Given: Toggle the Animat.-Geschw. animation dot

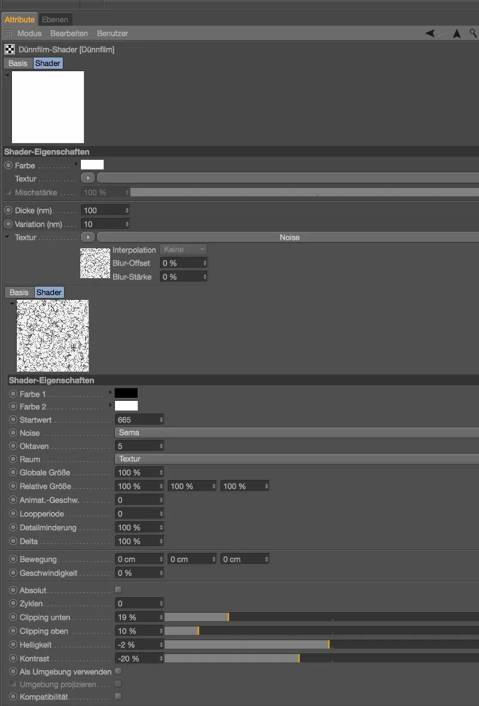Looking at the screenshot, I should pos(13,500).
